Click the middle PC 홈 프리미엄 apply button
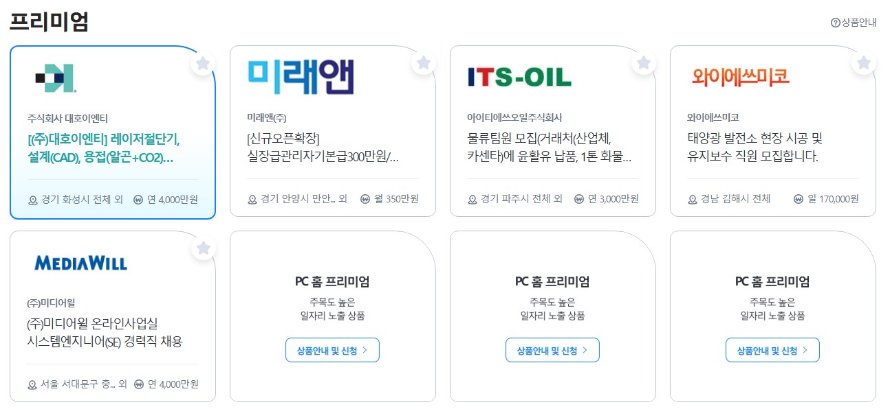 (552, 349)
